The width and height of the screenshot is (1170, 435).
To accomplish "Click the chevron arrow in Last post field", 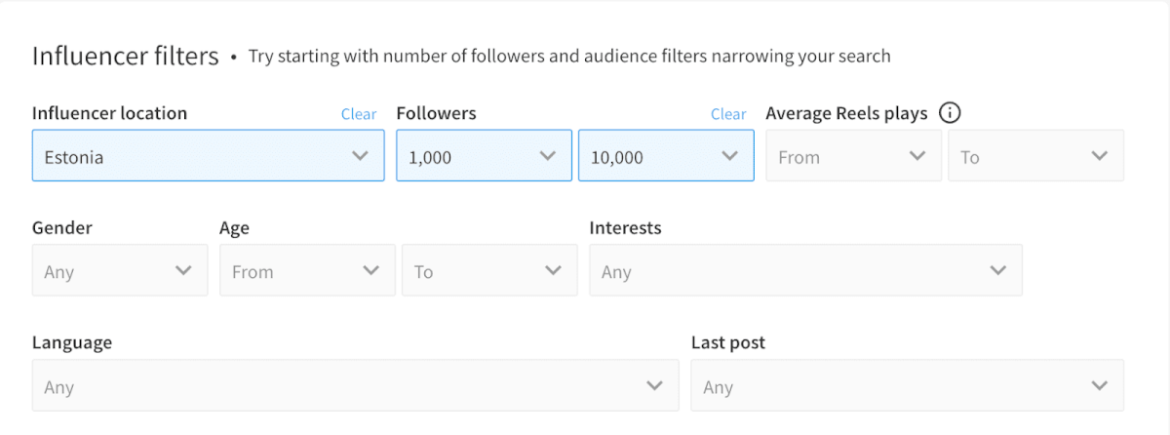I will 1100,386.
